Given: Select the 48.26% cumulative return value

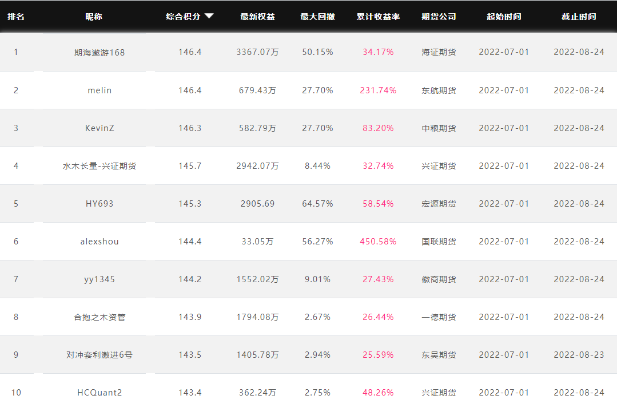Looking at the screenshot, I should [378, 393].
